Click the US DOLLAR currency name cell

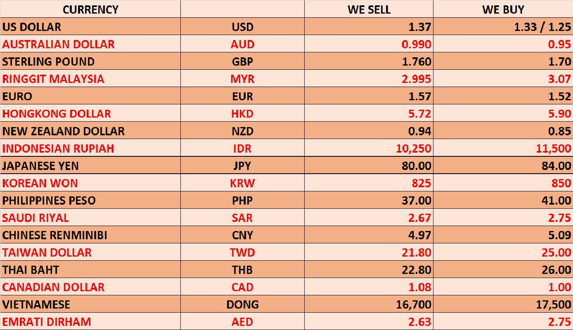pos(90,27)
